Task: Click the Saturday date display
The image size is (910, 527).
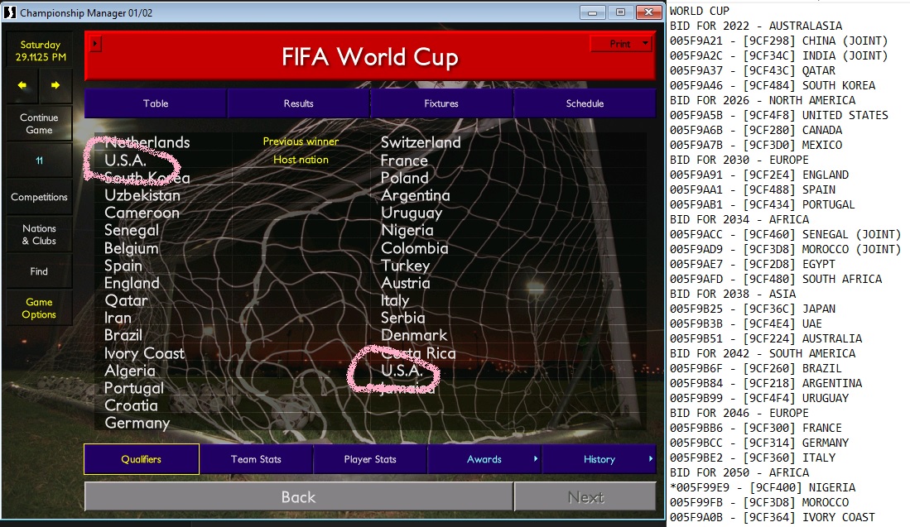Action: click(x=40, y=50)
